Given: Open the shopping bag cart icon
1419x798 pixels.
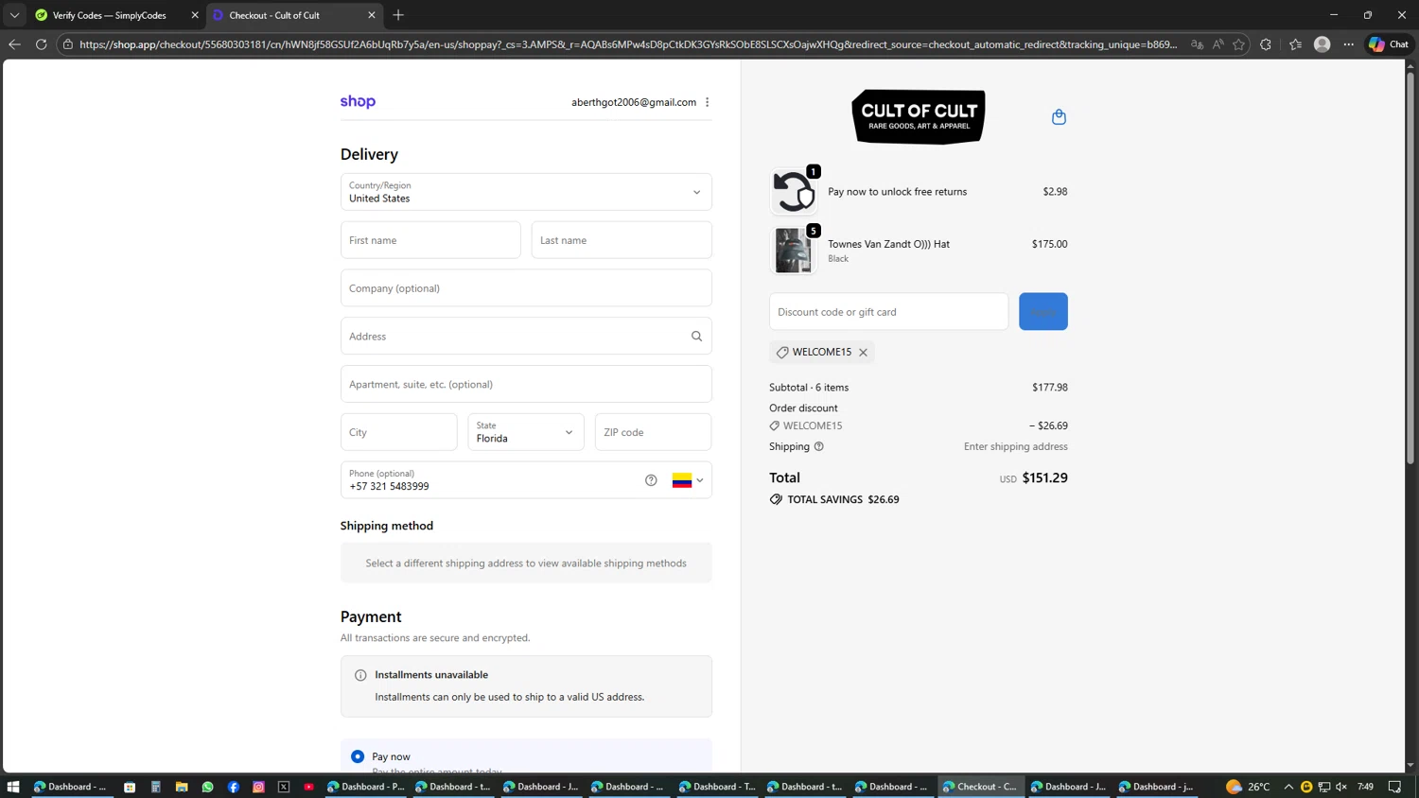Looking at the screenshot, I should (1059, 117).
